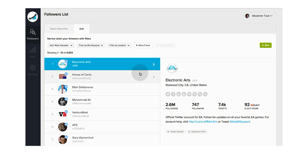Click the Video Games tag
308x154 pixels.
[x=176, y=132]
